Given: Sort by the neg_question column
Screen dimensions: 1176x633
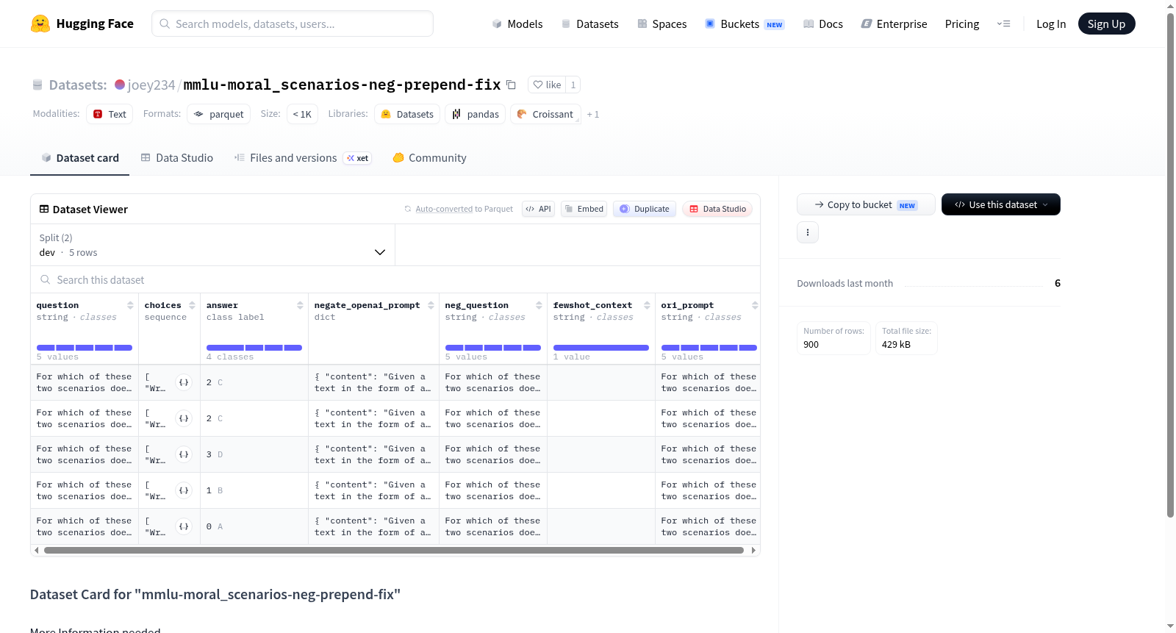Looking at the screenshot, I should pyautogui.click(x=539, y=305).
